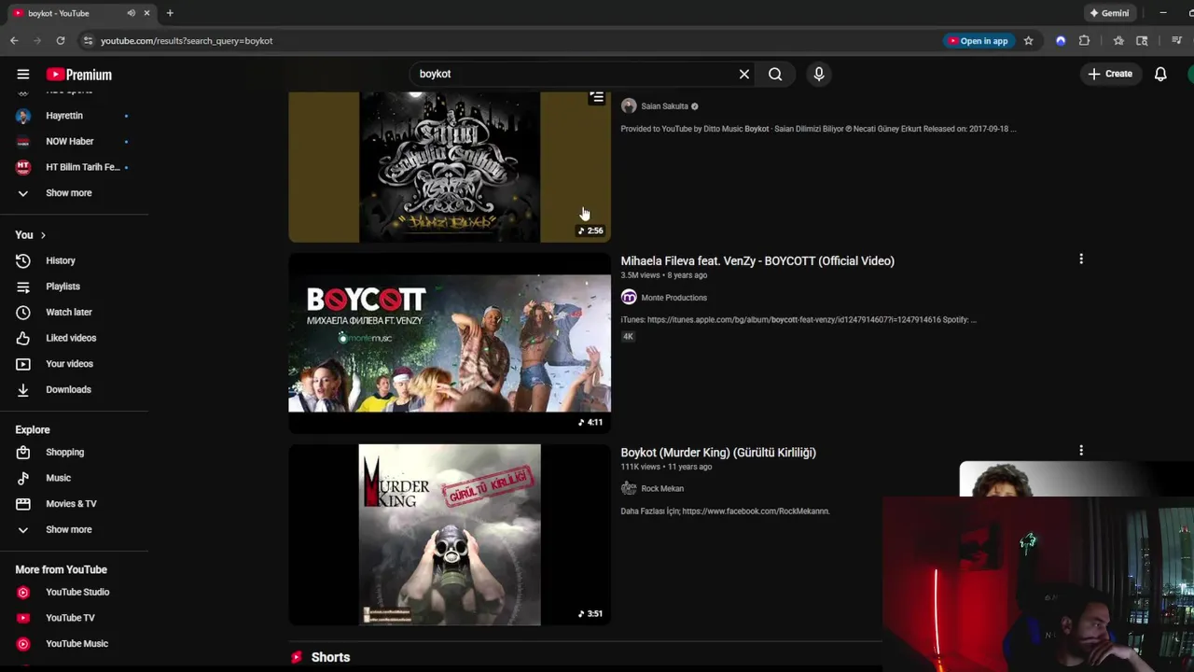Open the notifications bell
1194x672 pixels.
point(1160,74)
